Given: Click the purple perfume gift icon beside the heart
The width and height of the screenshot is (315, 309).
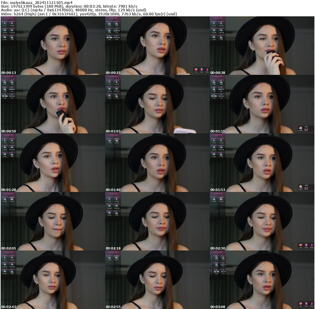Looking at the screenshot, I should pos(202,69).
